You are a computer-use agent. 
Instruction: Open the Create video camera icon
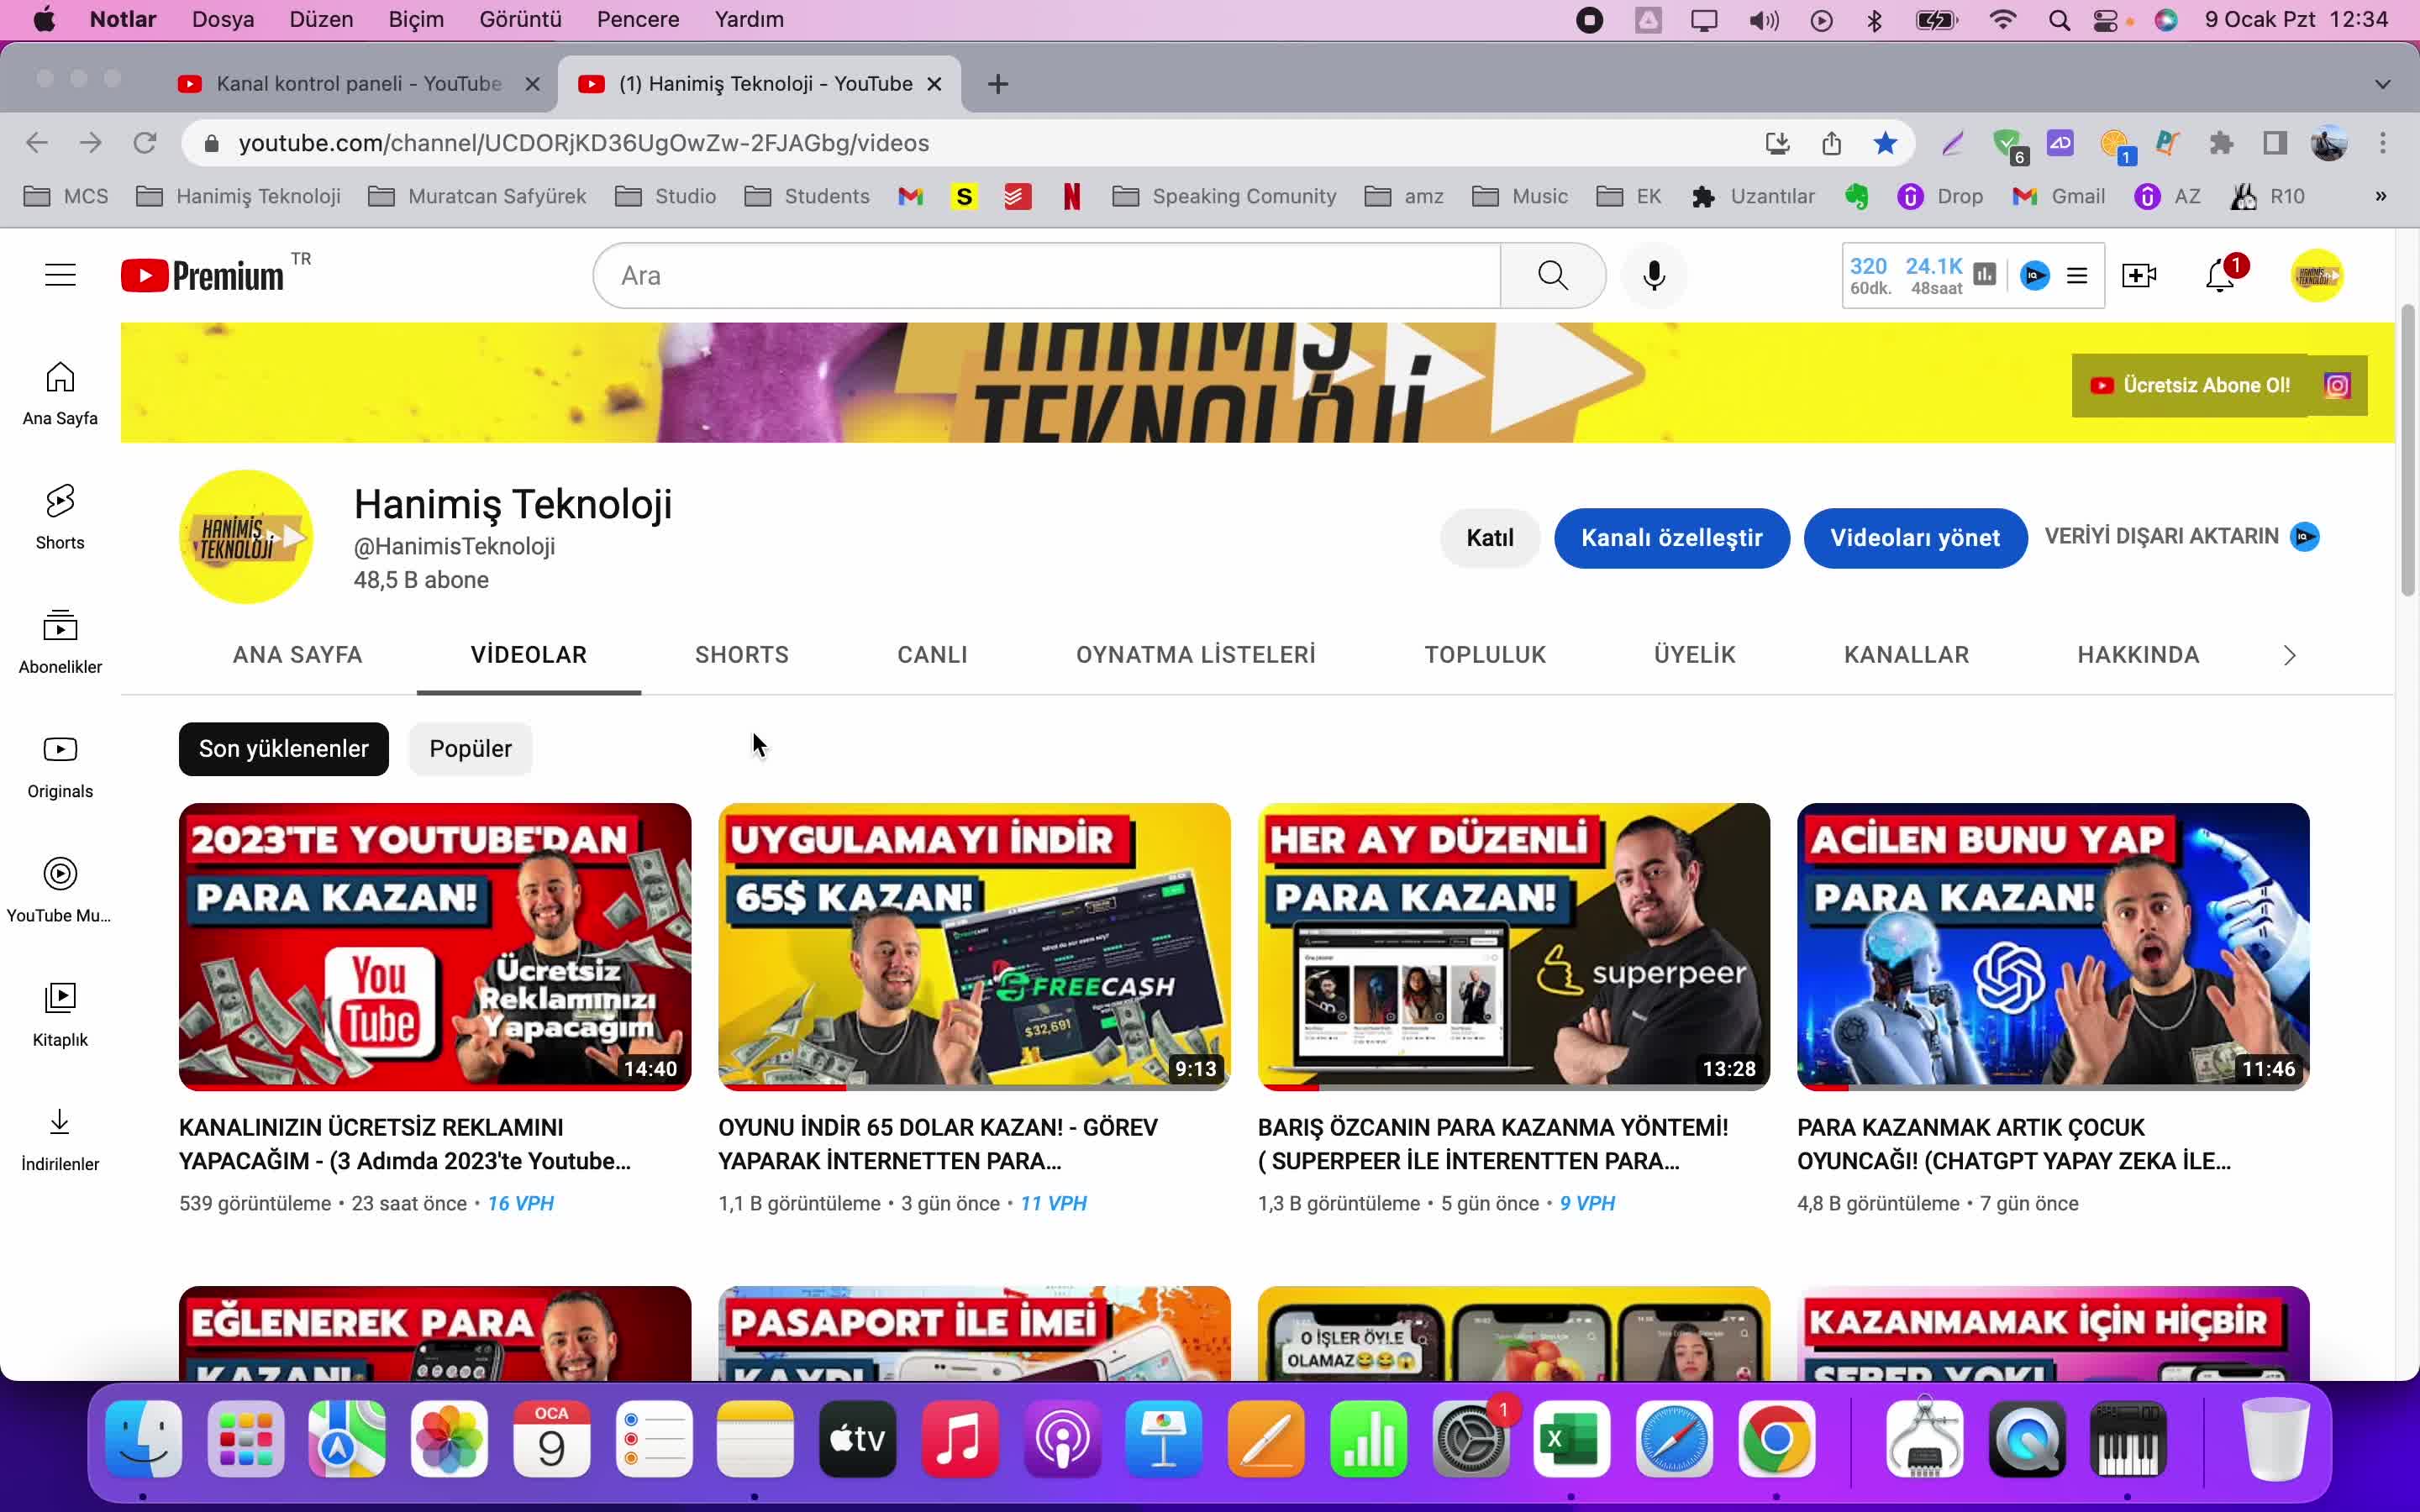click(x=2138, y=275)
